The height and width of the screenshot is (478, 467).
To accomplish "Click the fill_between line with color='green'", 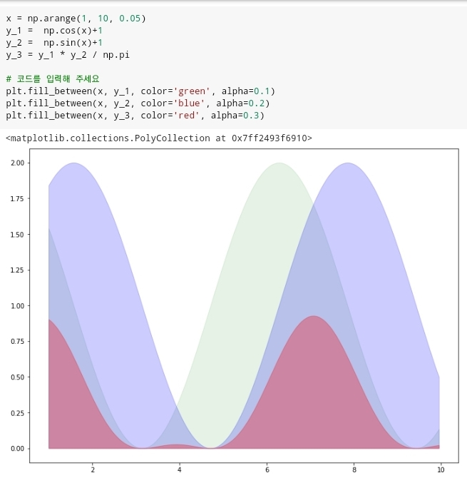I will [x=140, y=91].
